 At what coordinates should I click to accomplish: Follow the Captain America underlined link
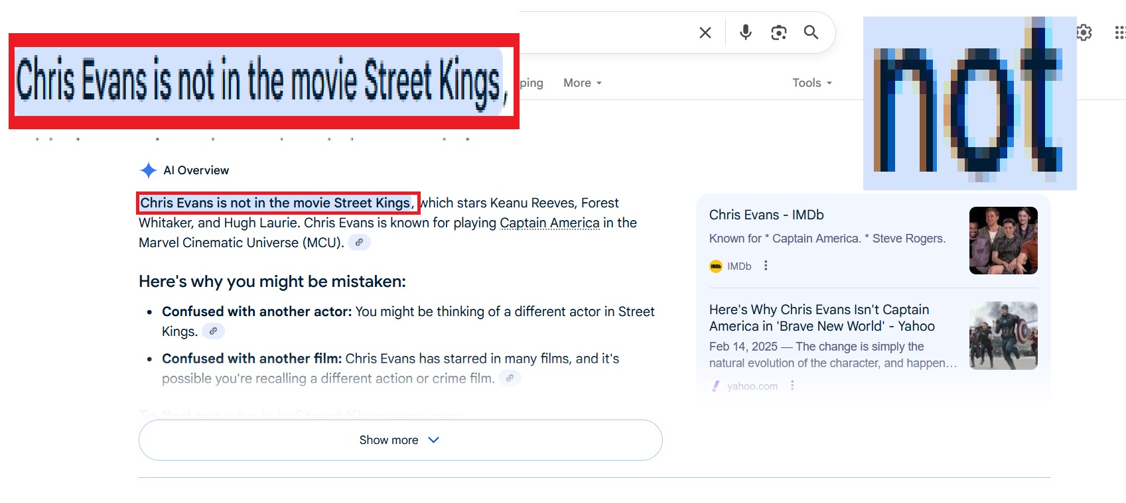click(549, 223)
